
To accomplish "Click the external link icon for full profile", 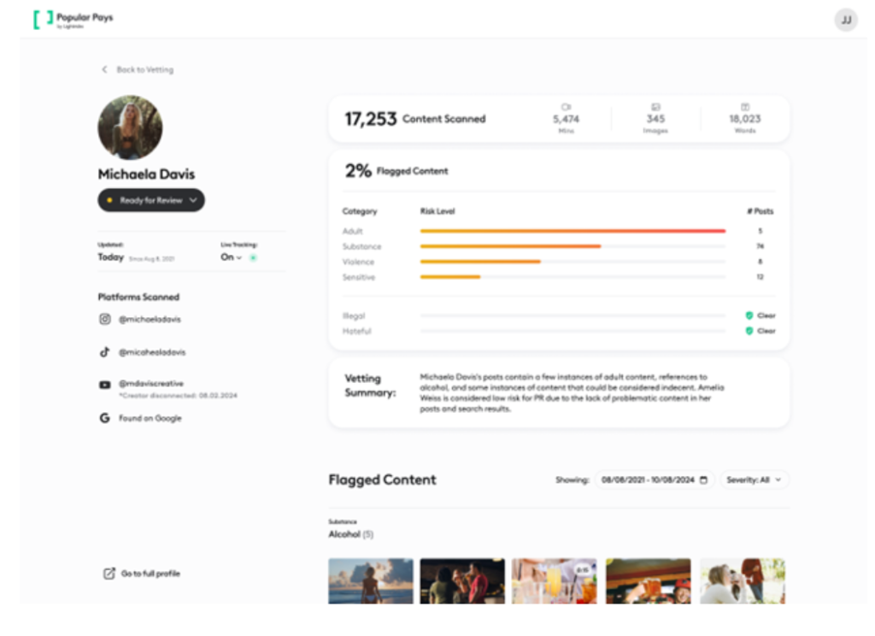I will click(x=109, y=574).
